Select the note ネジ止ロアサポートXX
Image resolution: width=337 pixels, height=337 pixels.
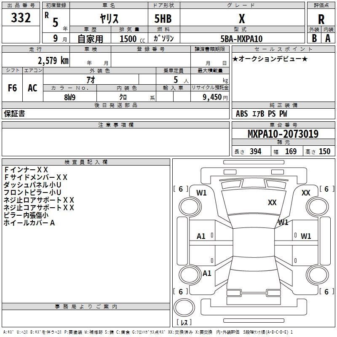(39, 200)
